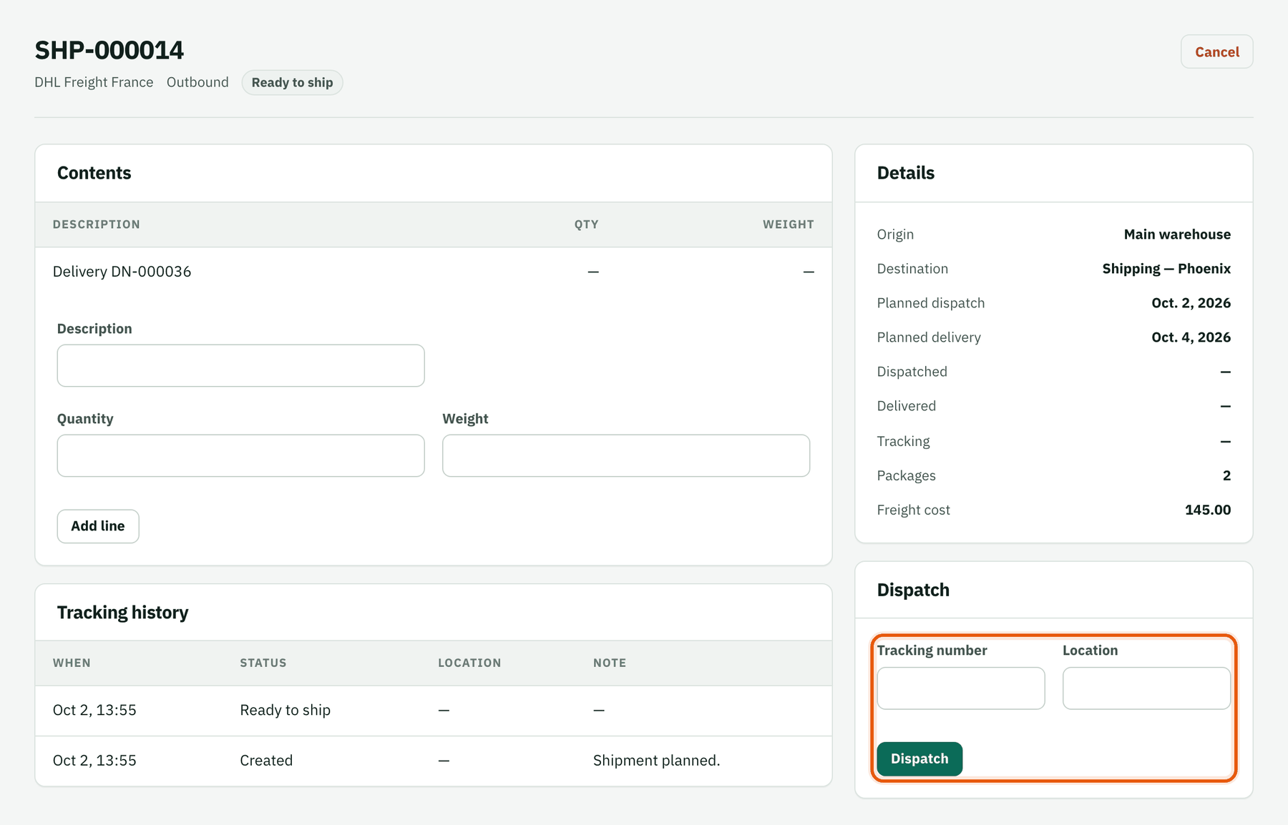Focus the Location input field in Dispatch
The image size is (1288, 825).
click(1146, 688)
